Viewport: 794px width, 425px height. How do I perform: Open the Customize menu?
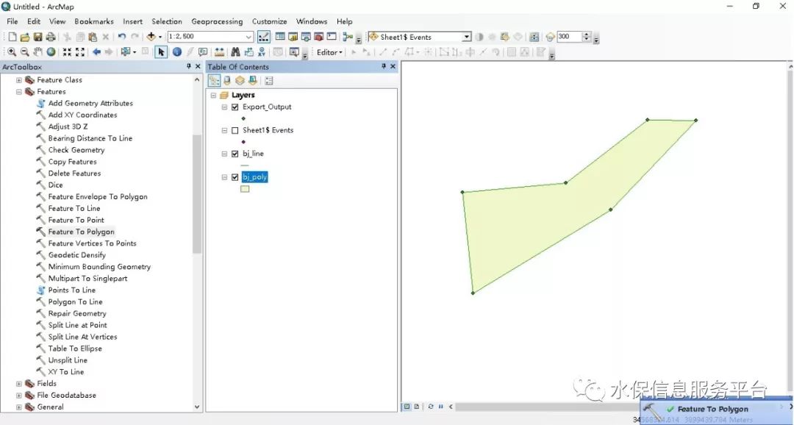coord(269,21)
